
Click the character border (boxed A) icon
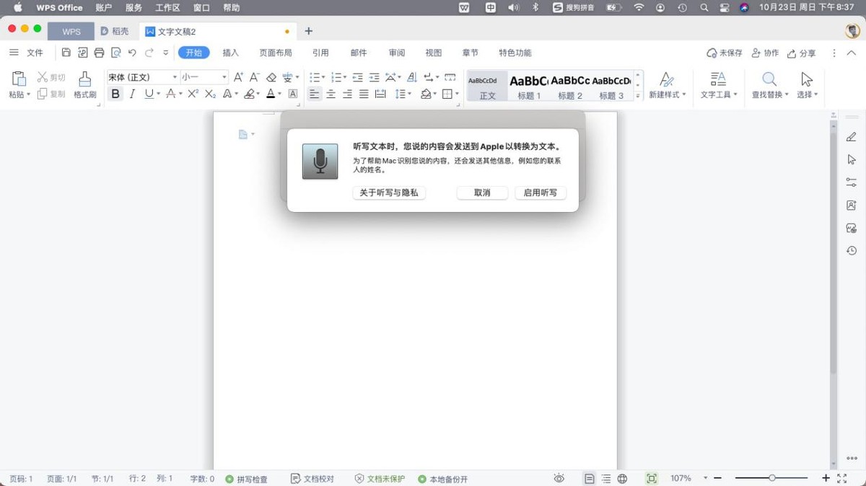pos(293,94)
